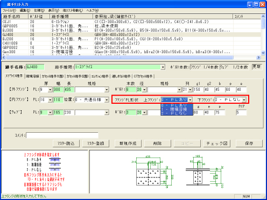267x200 pixels.
Task: Click the ウェブ width field 165
Action: tap(58, 112)
